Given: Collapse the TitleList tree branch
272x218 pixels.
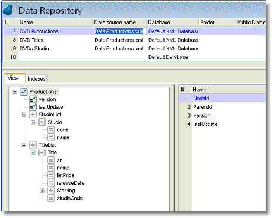Looking at the screenshot, I should (24, 145).
